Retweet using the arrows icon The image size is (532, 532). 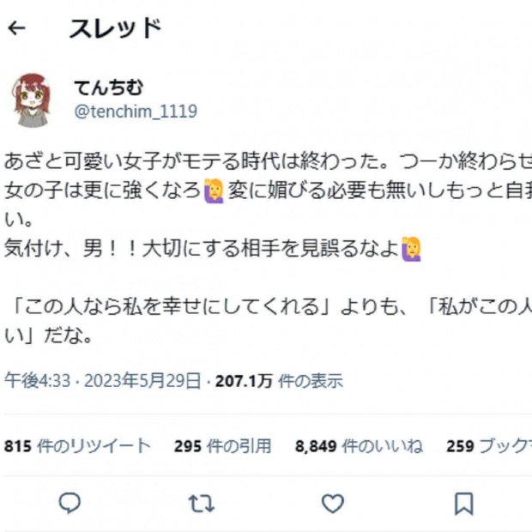202,503
